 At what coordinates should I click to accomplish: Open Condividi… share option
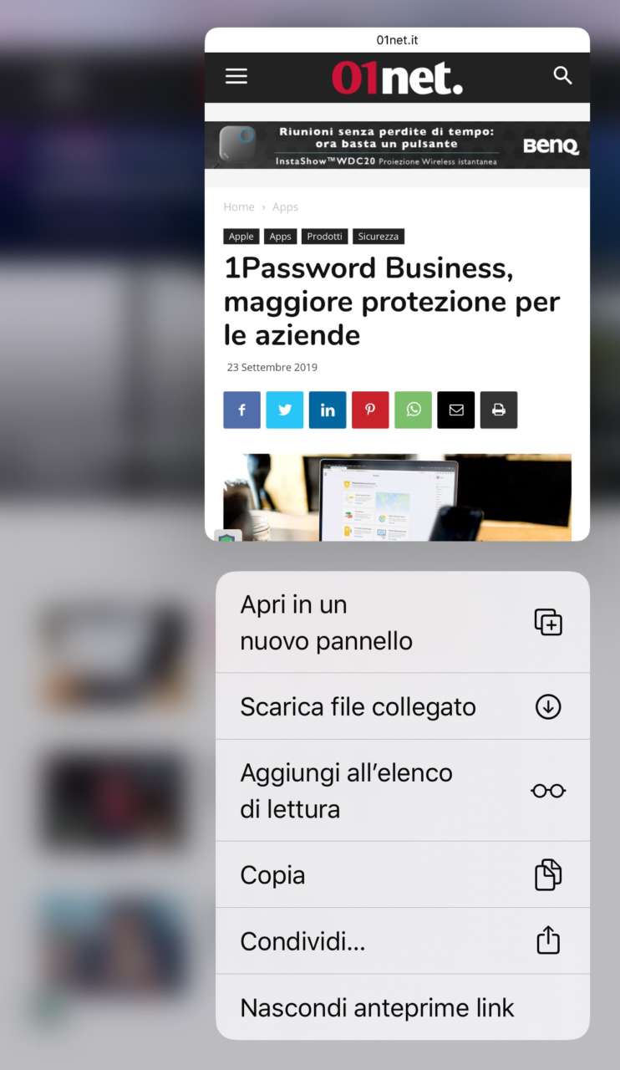tap(403, 941)
